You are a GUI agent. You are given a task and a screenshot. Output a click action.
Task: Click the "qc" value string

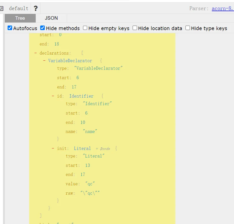90,184
